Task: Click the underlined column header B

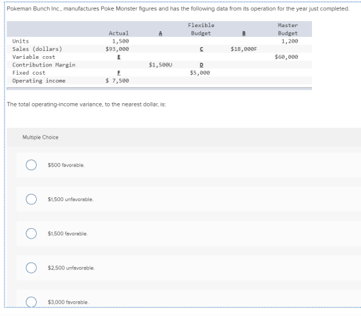Action: coord(244,34)
